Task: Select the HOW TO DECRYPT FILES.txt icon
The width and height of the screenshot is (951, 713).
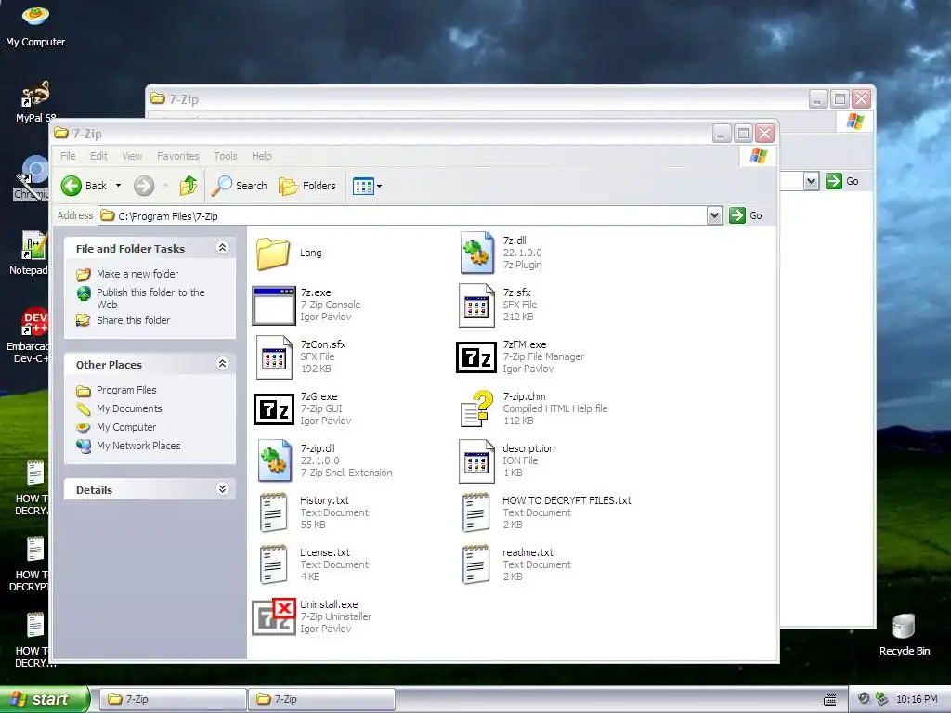Action: click(476, 512)
